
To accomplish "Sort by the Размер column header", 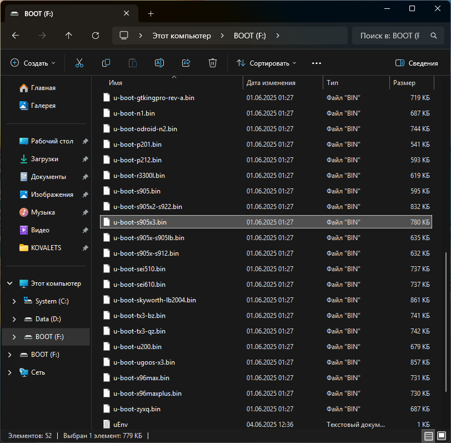I will (404, 83).
